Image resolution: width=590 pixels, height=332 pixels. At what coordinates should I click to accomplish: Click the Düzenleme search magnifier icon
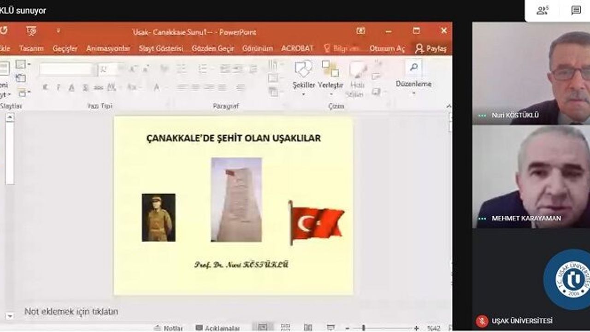click(x=413, y=67)
